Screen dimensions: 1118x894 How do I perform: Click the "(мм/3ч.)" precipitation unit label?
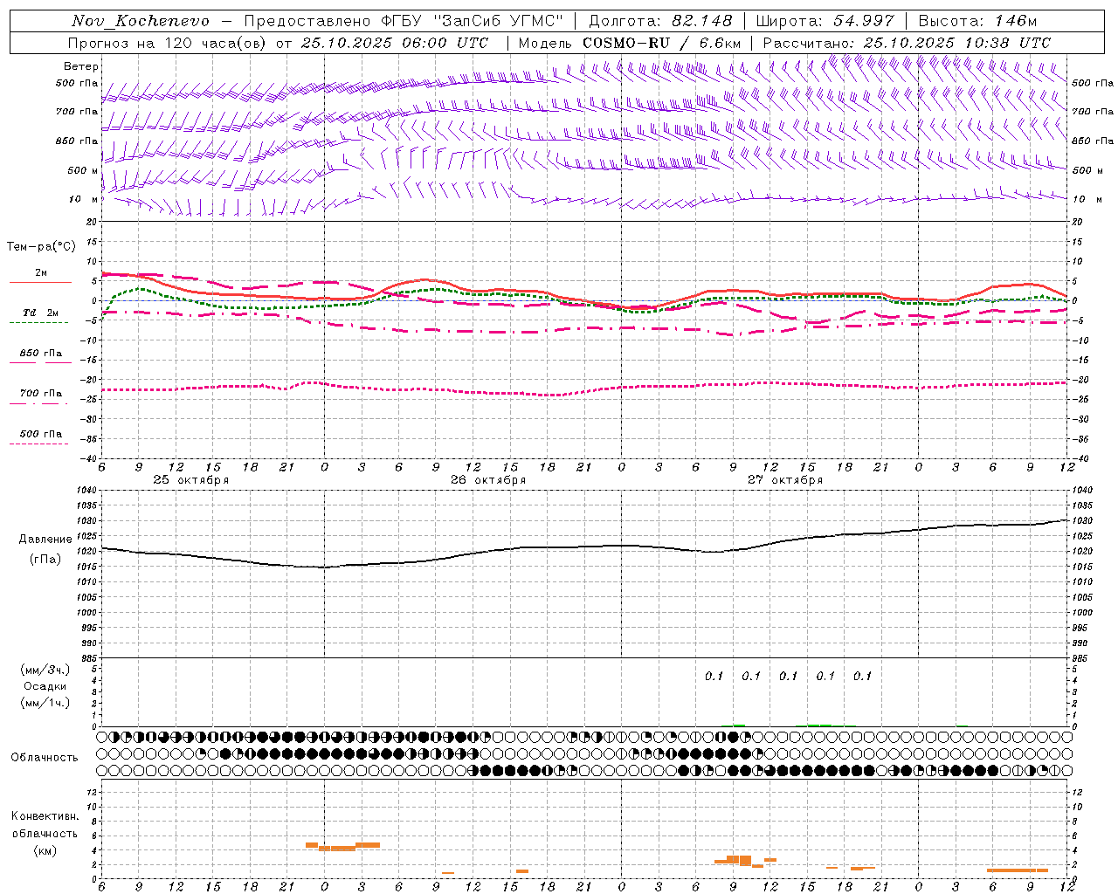click(x=45, y=670)
